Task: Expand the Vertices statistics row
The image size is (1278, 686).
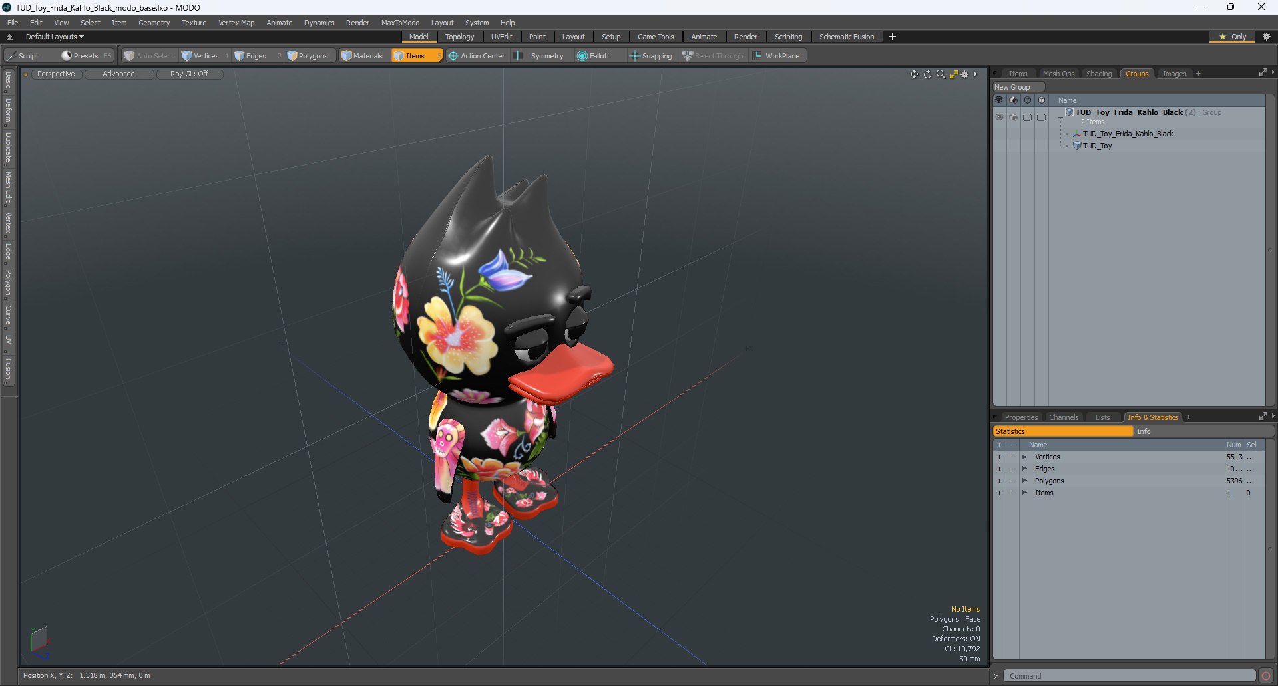Action: click(x=1025, y=457)
